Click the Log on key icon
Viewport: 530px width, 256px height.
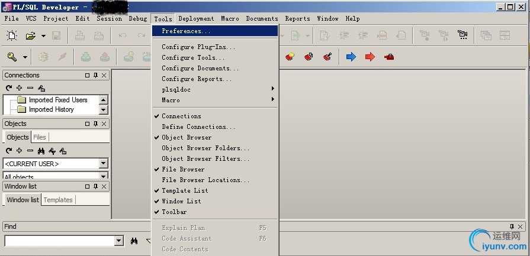pos(12,57)
